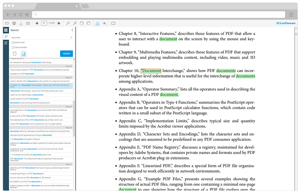This screenshot has width=300, height=193.
Task: Click the blue SEARCH button
Action: [66, 54]
